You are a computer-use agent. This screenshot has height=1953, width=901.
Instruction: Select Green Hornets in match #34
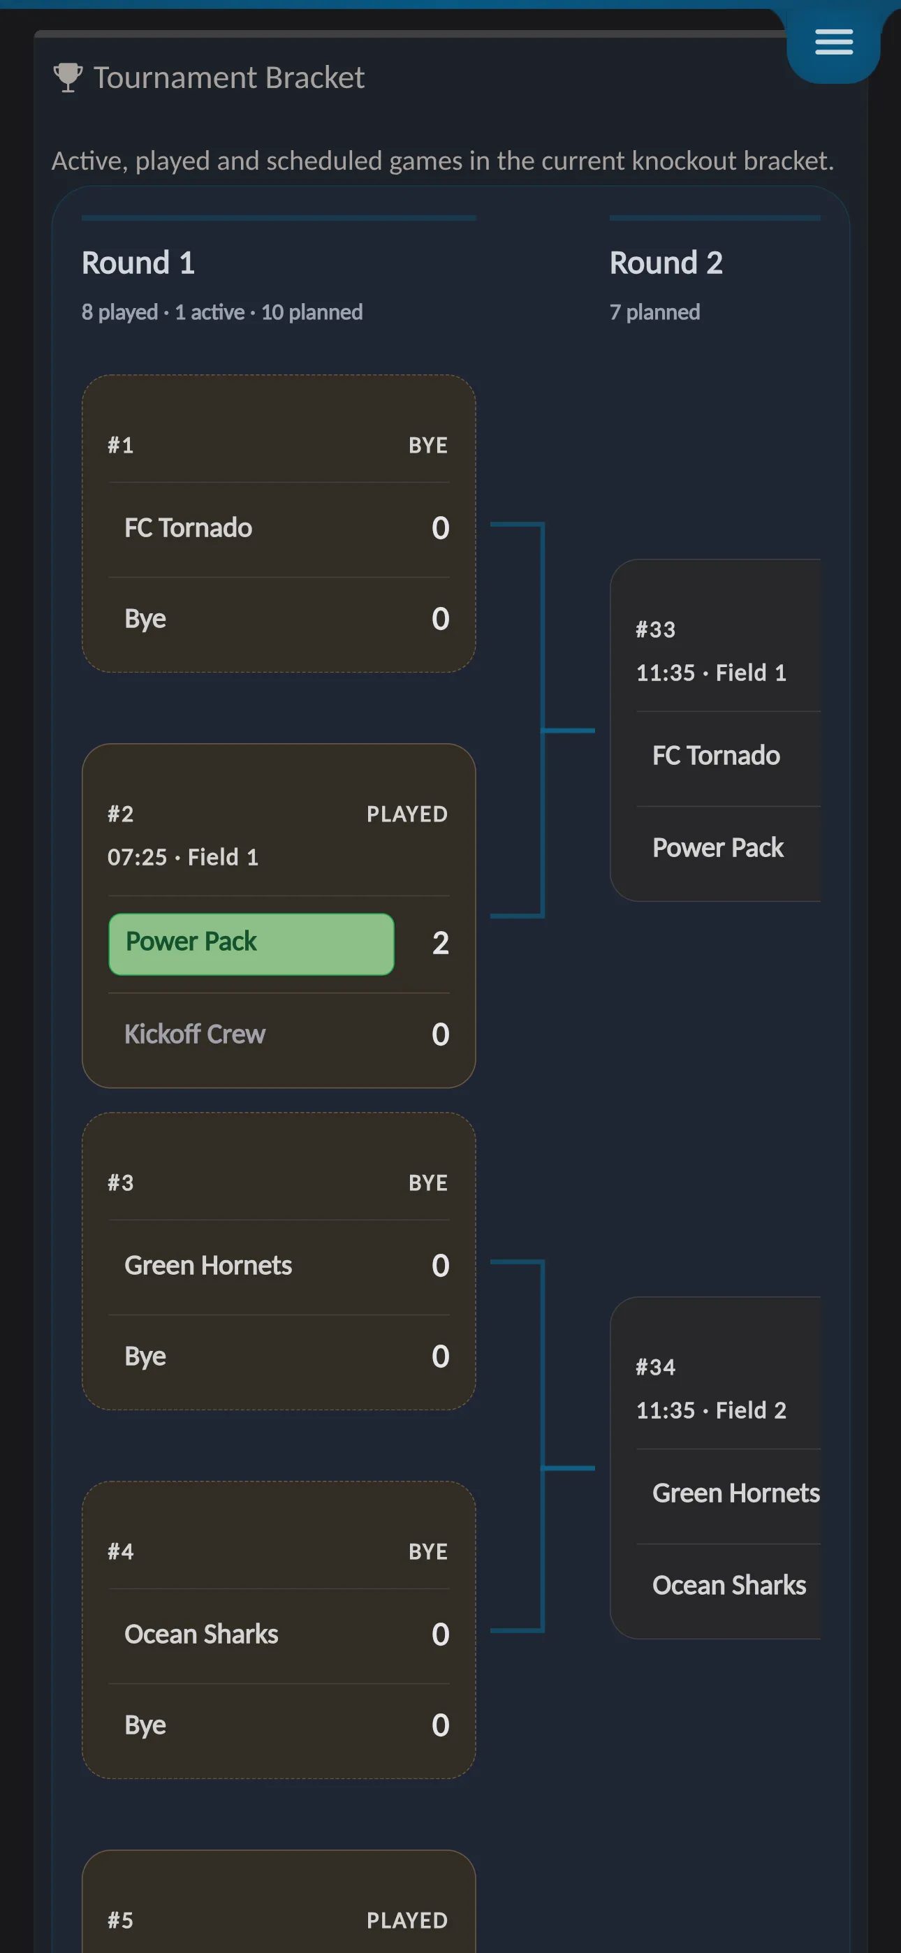point(735,1493)
